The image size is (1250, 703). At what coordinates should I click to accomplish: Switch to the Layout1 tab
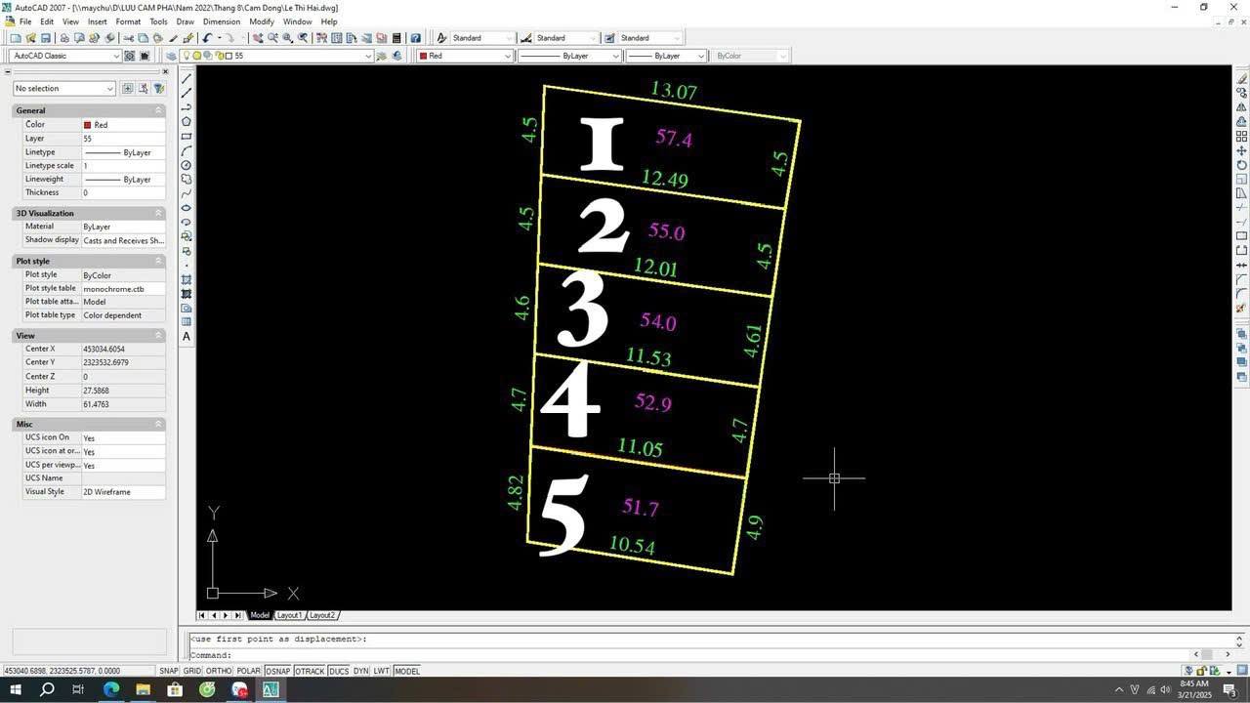(289, 615)
